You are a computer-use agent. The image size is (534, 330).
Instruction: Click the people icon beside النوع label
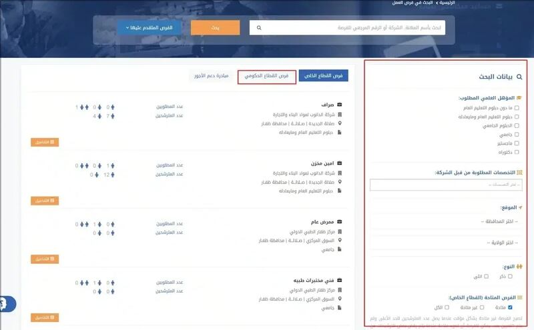tap(519, 267)
